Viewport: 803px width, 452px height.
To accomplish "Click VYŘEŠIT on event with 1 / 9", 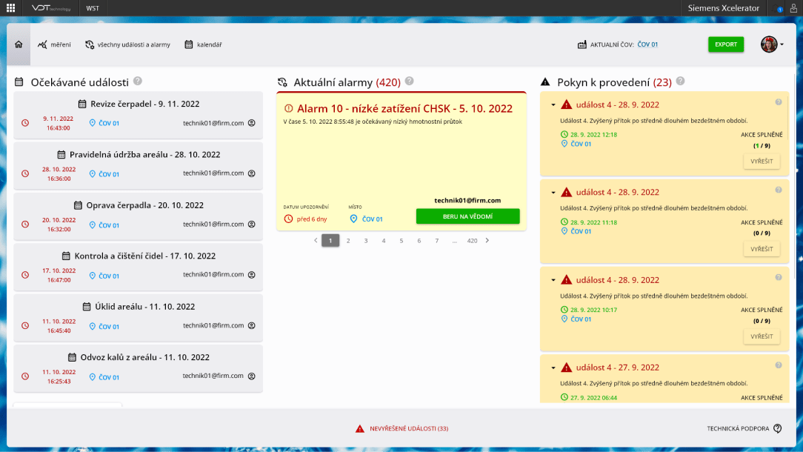I will coord(762,162).
